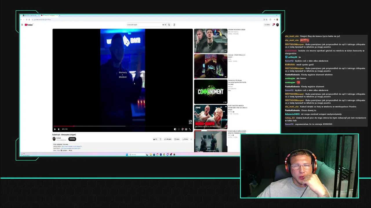The height and width of the screenshot is (208, 371).
Task: Click the Windows taskbar search box
Action: coord(137,155)
